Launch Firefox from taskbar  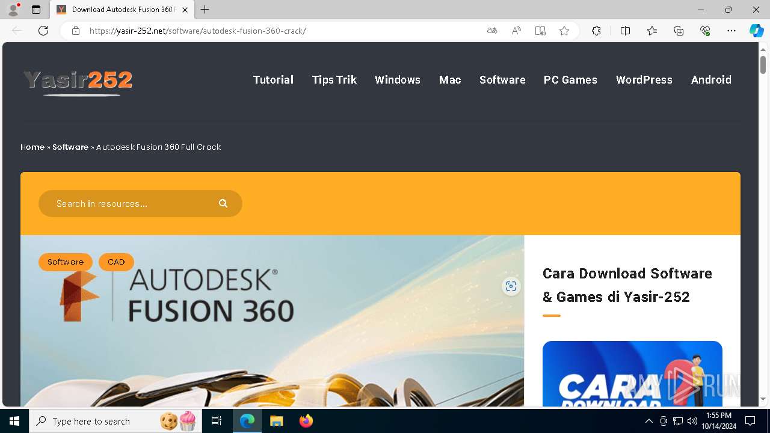[306, 421]
